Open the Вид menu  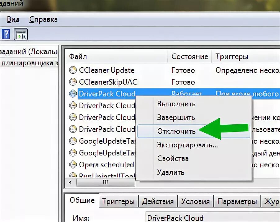tap(13, 19)
